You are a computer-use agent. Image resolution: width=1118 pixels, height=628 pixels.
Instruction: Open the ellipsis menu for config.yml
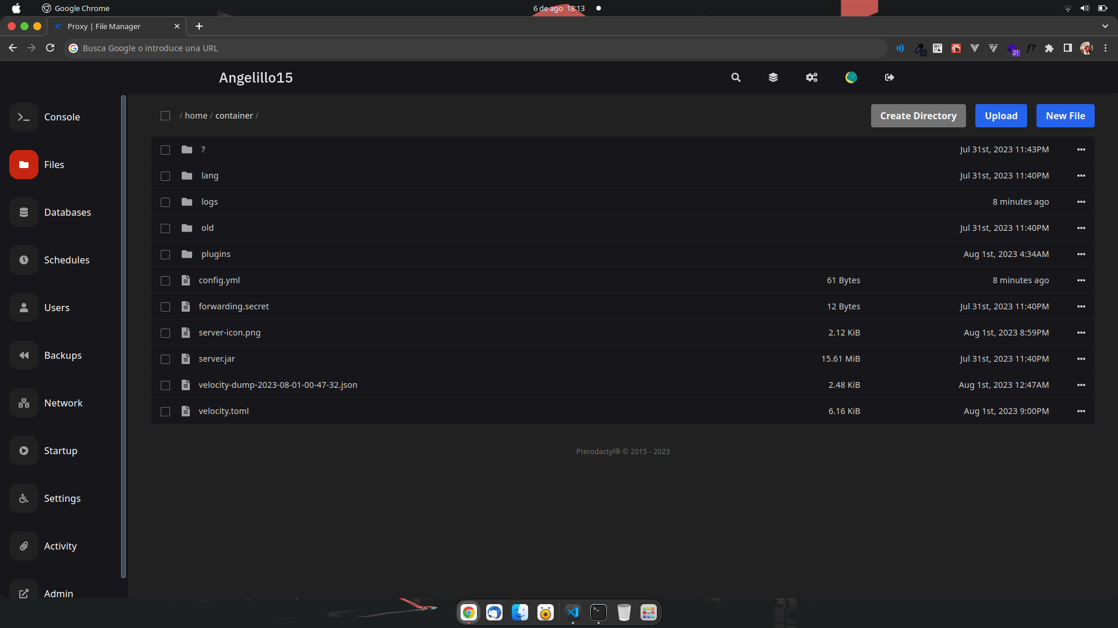(1081, 280)
